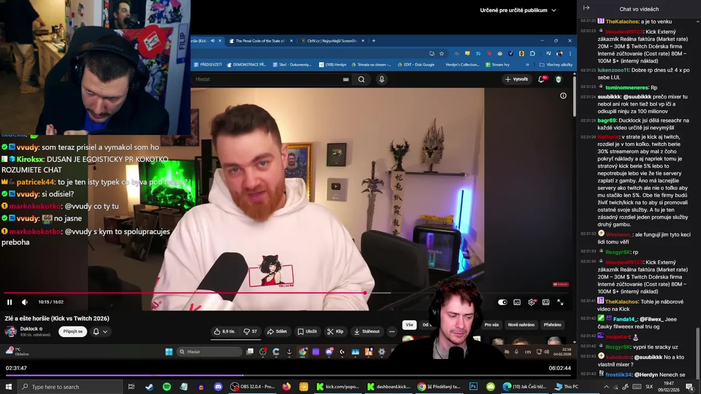Switch YouTube player to theater mode

pyautogui.click(x=546, y=302)
